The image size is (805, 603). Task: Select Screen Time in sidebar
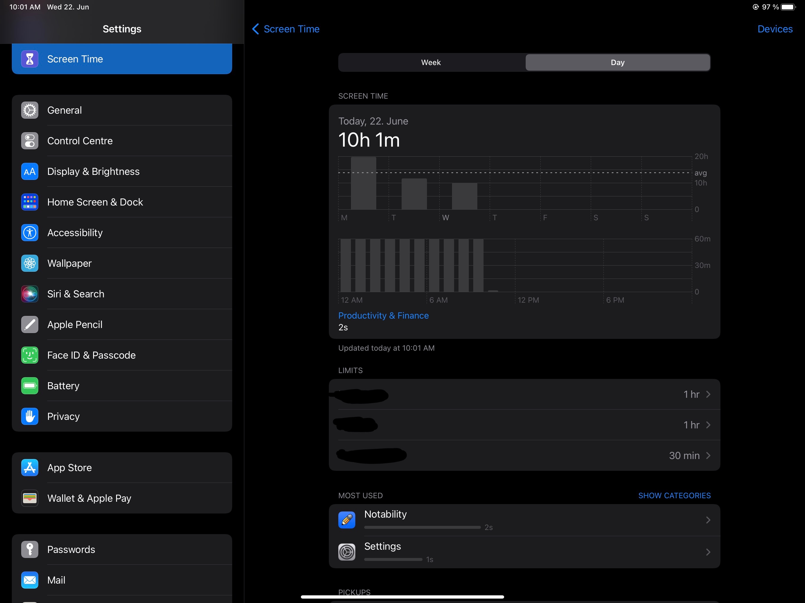click(x=122, y=59)
